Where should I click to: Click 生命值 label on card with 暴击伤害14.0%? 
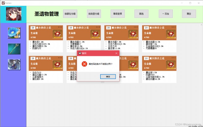point(148,33)
